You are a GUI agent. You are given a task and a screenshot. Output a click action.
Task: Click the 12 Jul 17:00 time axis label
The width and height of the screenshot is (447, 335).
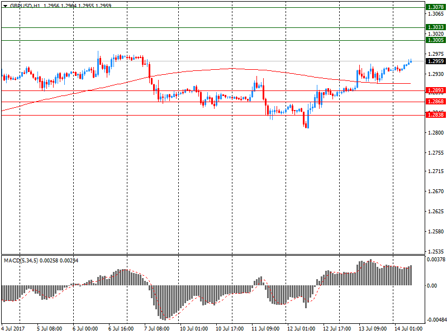337,328
